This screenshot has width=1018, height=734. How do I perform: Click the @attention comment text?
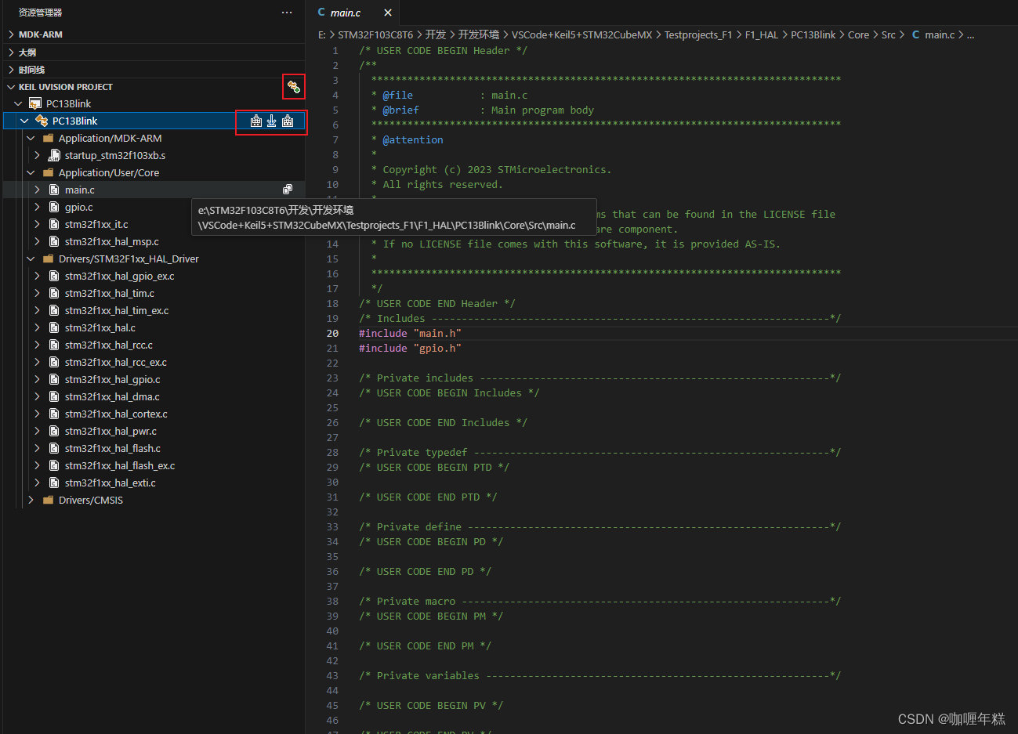click(x=413, y=139)
